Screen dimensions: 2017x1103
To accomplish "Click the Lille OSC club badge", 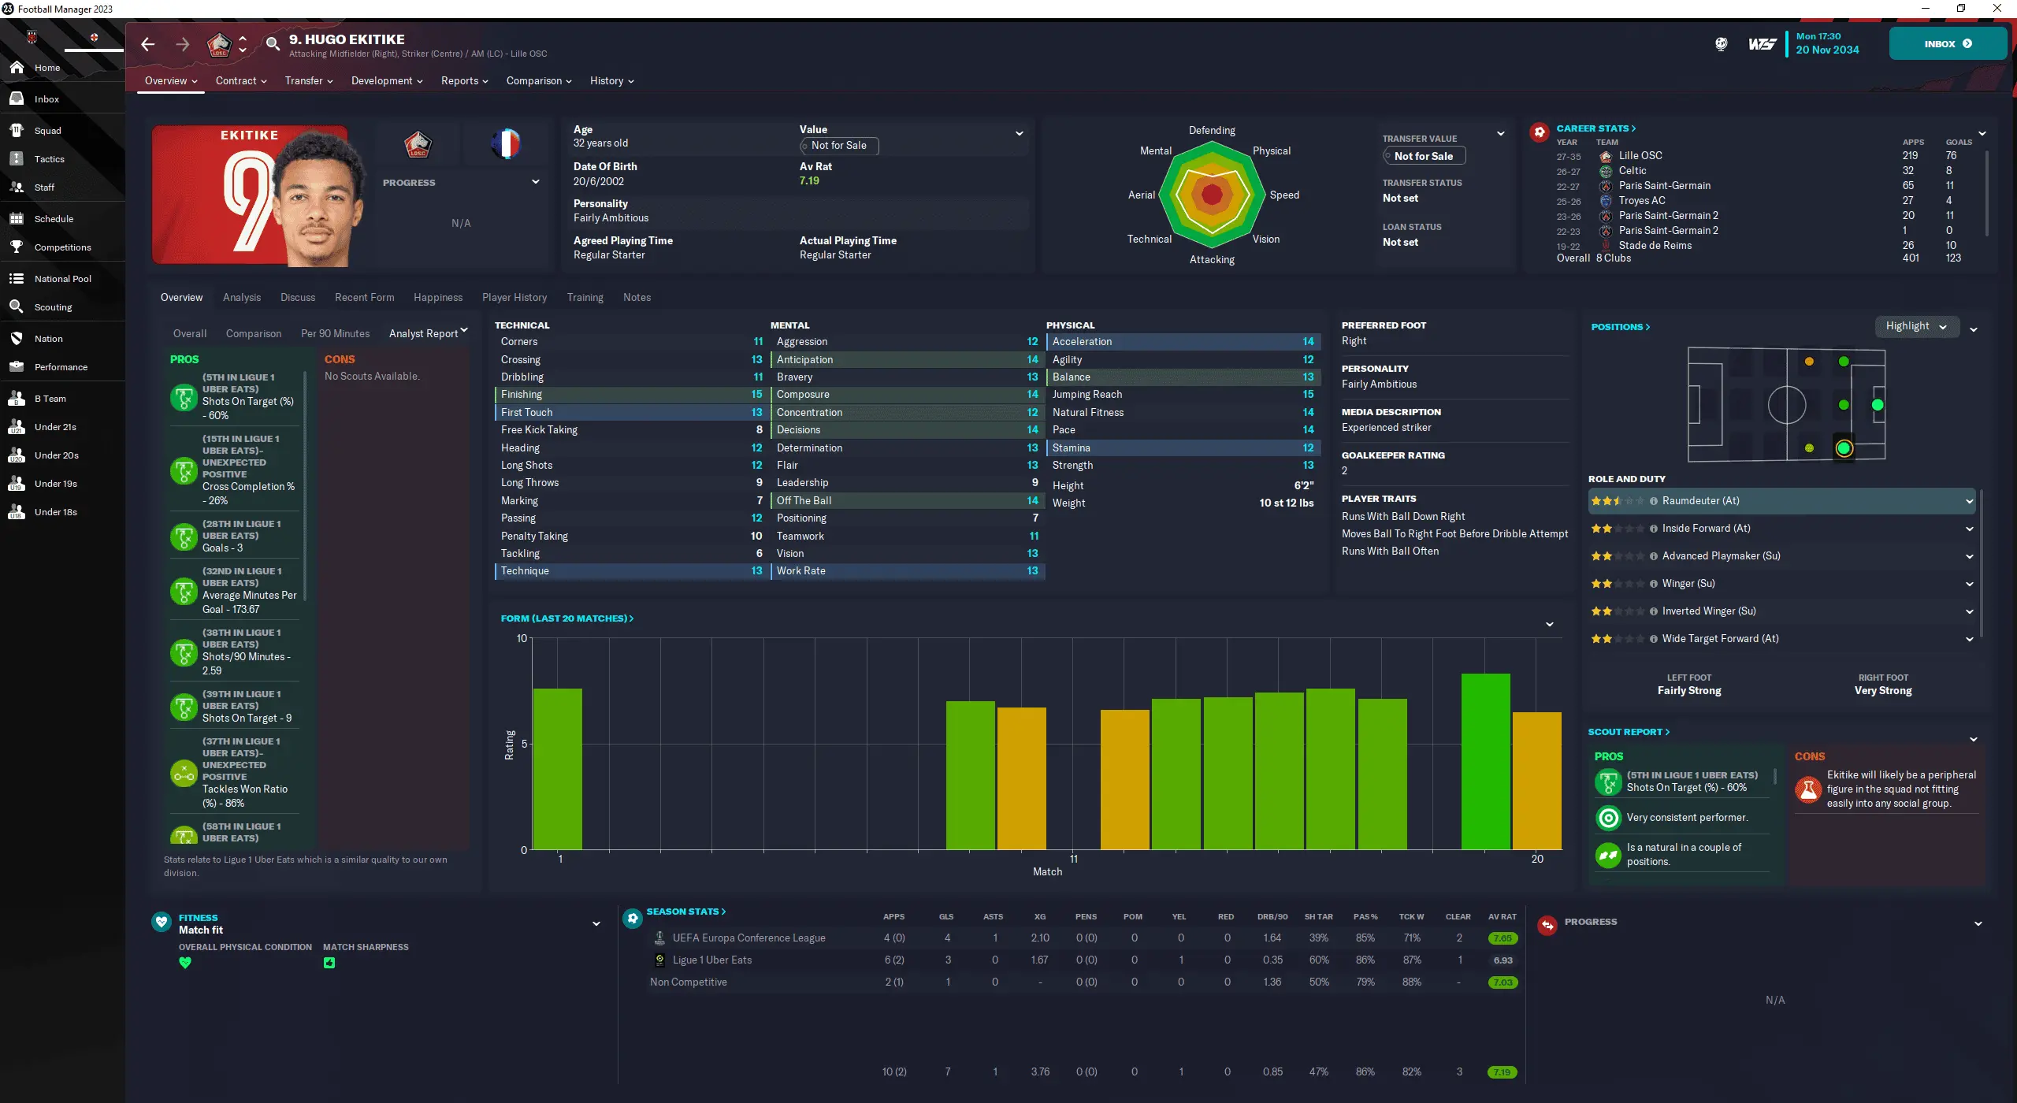I will click(418, 144).
